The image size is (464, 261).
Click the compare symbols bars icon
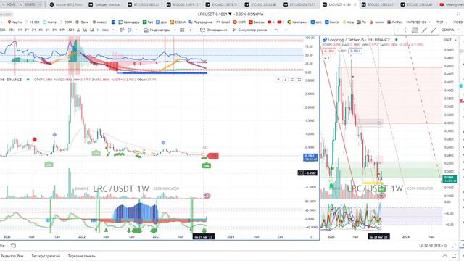coord(122,30)
